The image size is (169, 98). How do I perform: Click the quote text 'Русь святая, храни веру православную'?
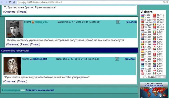point(29,77)
